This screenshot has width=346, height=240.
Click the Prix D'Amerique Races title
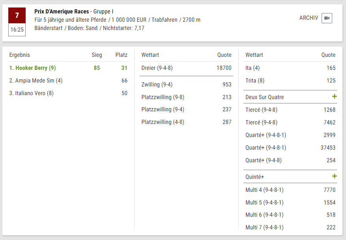(x=61, y=11)
